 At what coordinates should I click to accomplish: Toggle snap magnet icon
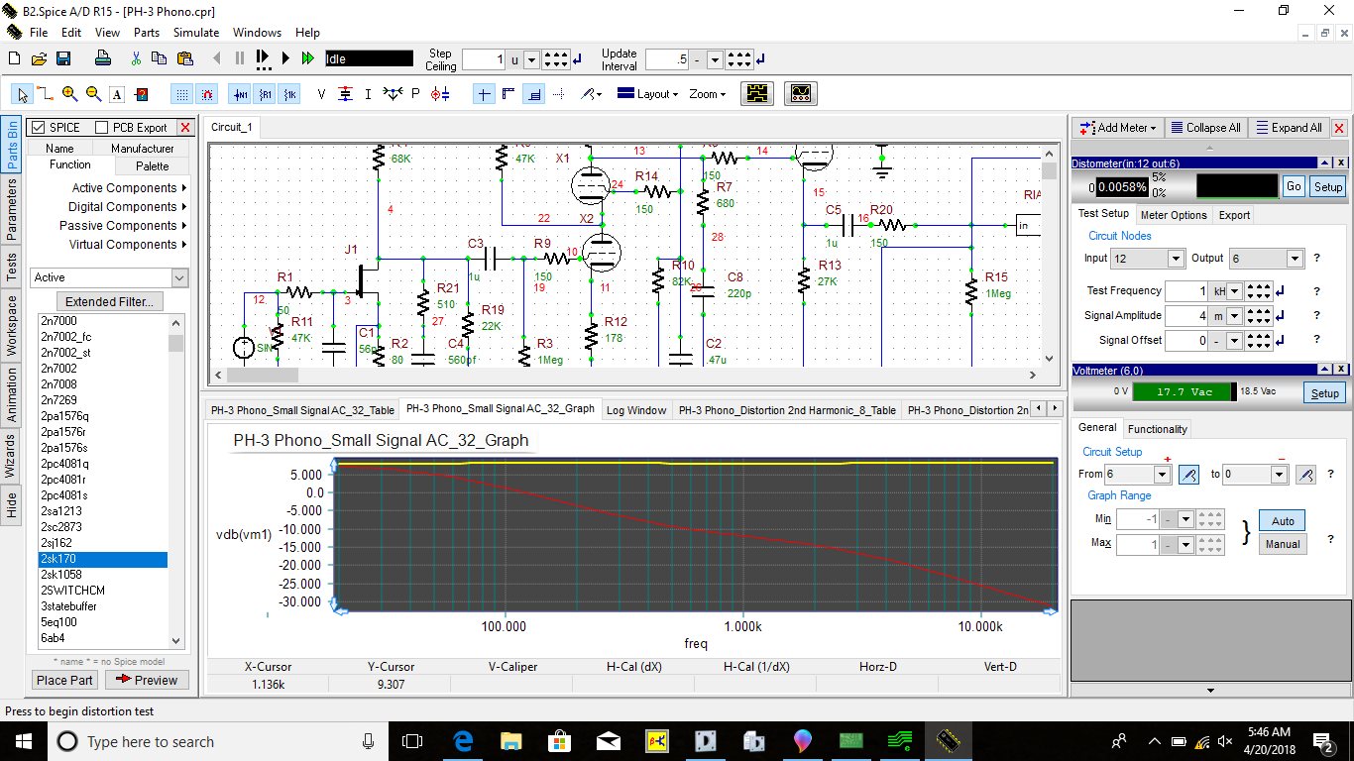point(207,94)
